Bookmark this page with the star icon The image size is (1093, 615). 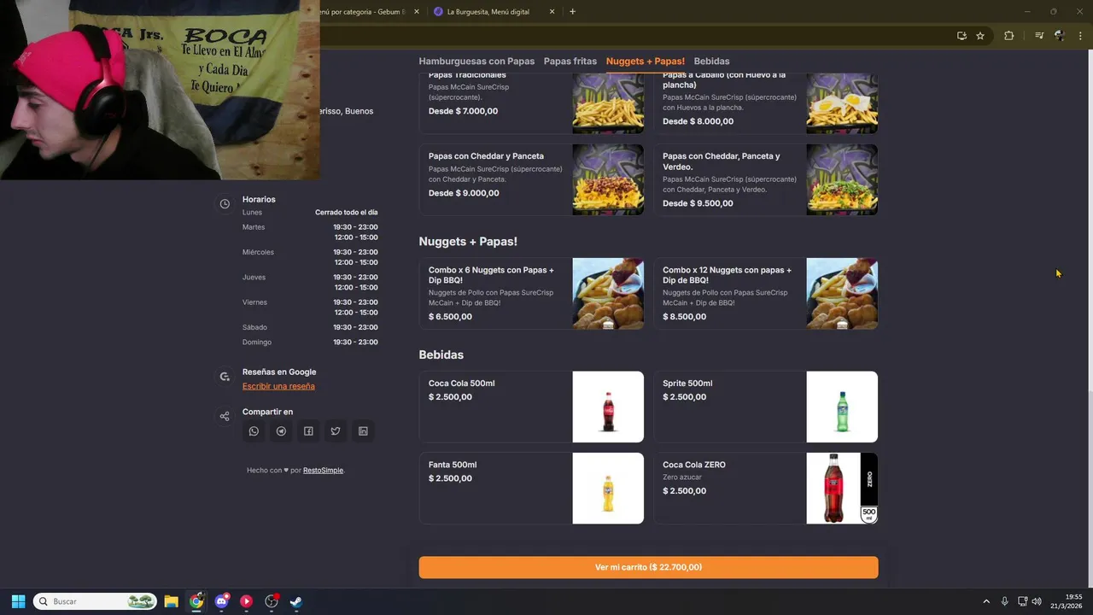980,36
